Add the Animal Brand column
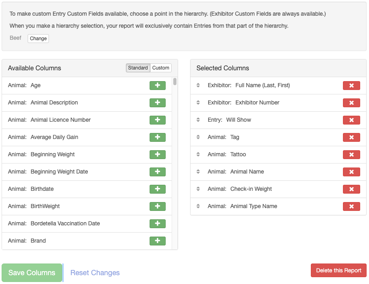369x284 pixels. tap(158, 241)
